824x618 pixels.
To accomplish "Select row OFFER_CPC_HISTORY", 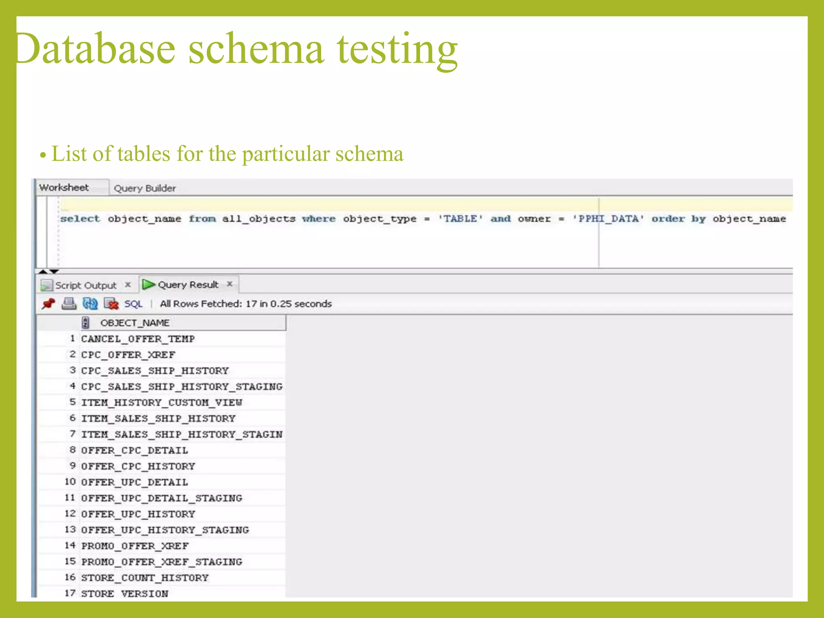I will [162, 466].
